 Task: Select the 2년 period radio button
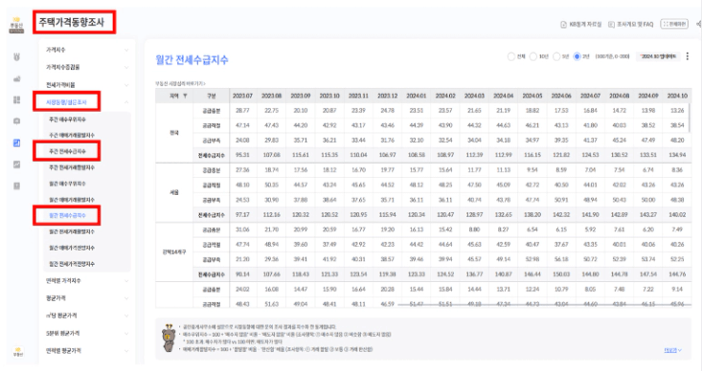(577, 56)
